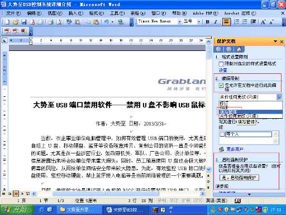Open the undo history dropdown arrow

pyautogui.click(x=112, y=22)
